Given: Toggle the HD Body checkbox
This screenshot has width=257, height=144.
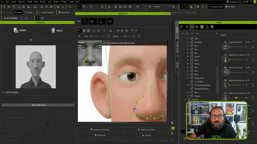Looking at the screenshot, I should pyautogui.click(x=189, y=99).
